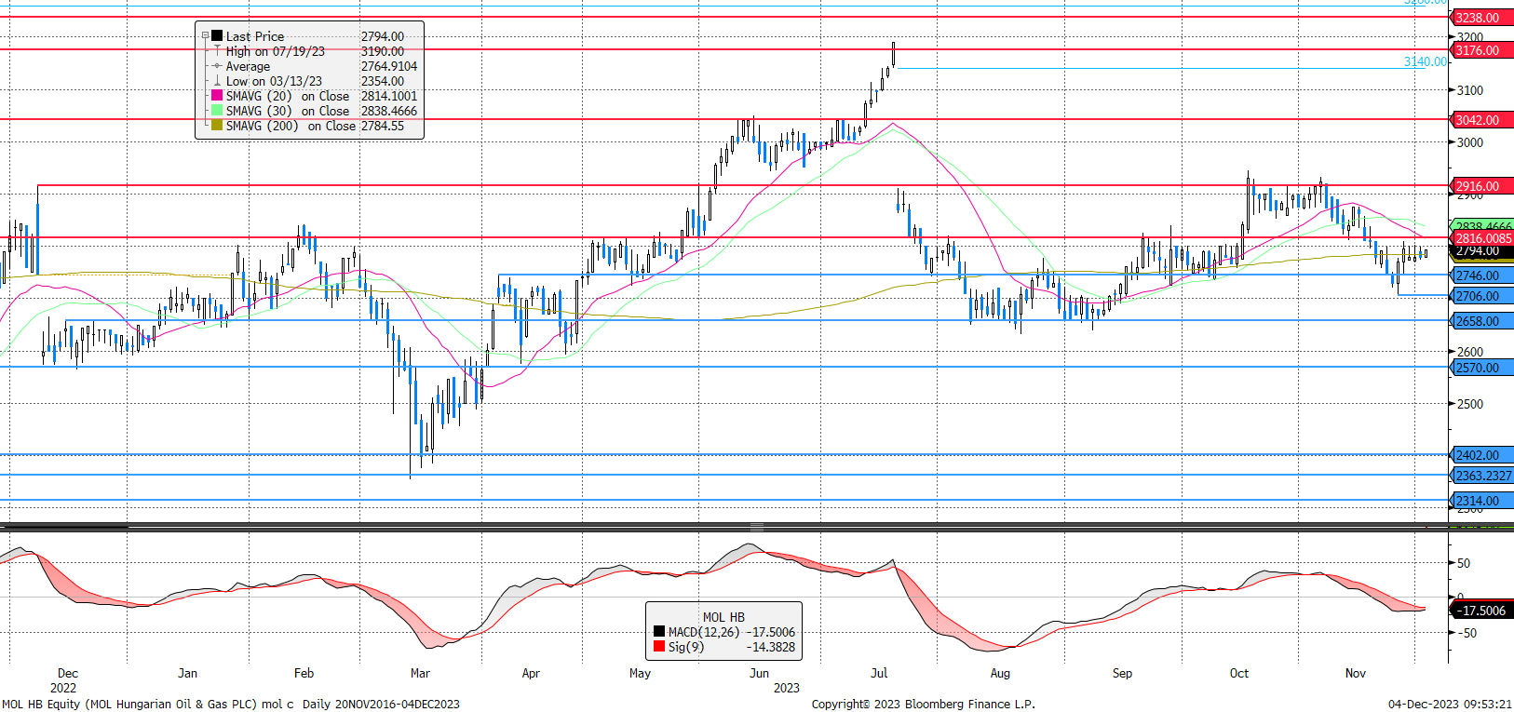Click the 2764.9104 average value in legend

tap(389, 66)
